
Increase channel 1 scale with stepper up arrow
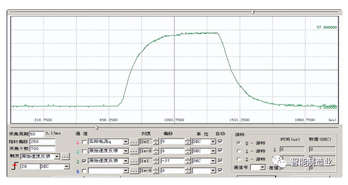(x=156, y=140)
